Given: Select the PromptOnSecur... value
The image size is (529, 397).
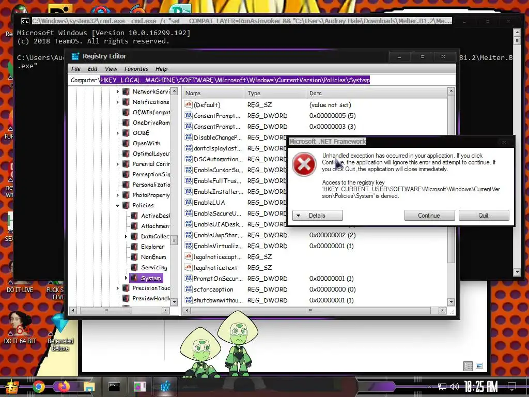Looking at the screenshot, I should point(218,279).
